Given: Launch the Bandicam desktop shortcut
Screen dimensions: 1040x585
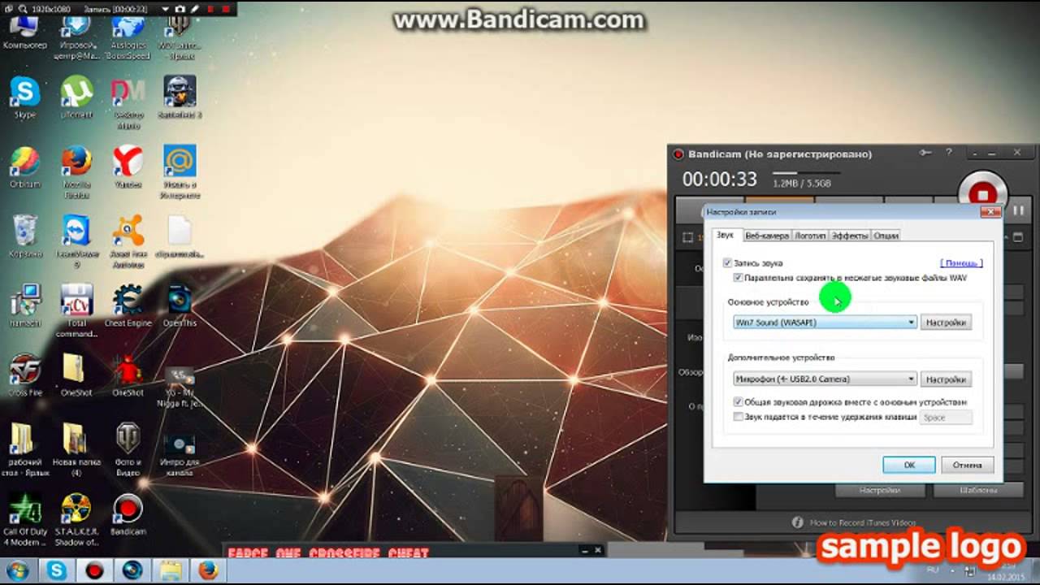Looking at the screenshot, I should pos(128,515).
